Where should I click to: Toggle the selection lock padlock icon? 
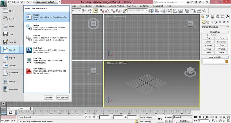[90, 117]
